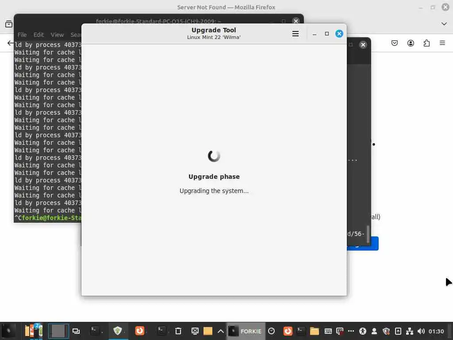Open the start menu button on the panel
The height and width of the screenshot is (340, 453).
(9, 331)
